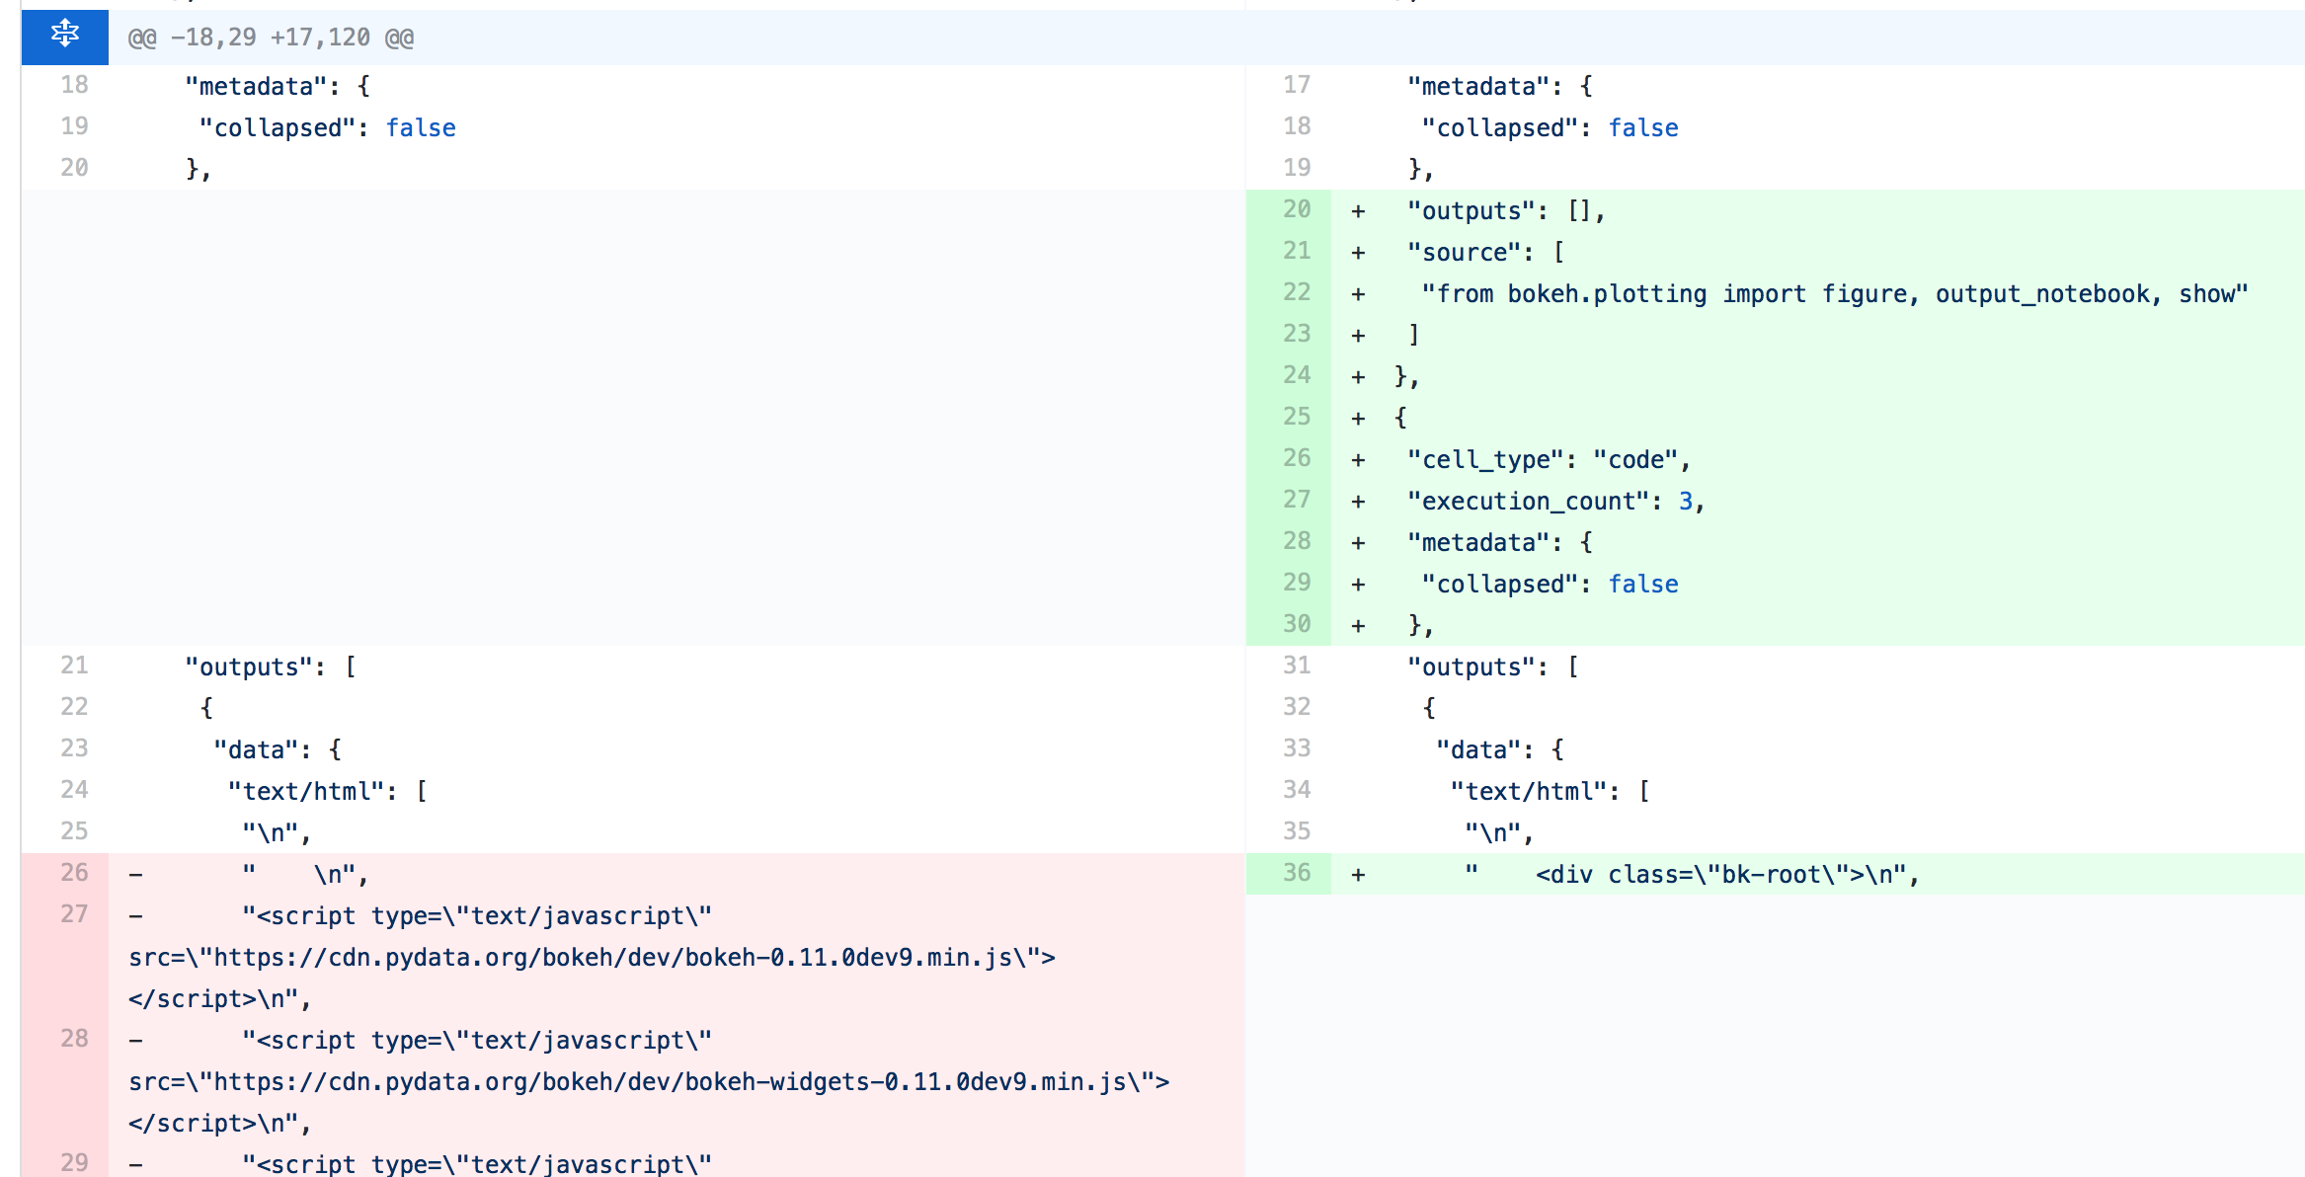Select added line number 30
The width and height of the screenshot is (2305, 1177).
click(1297, 624)
